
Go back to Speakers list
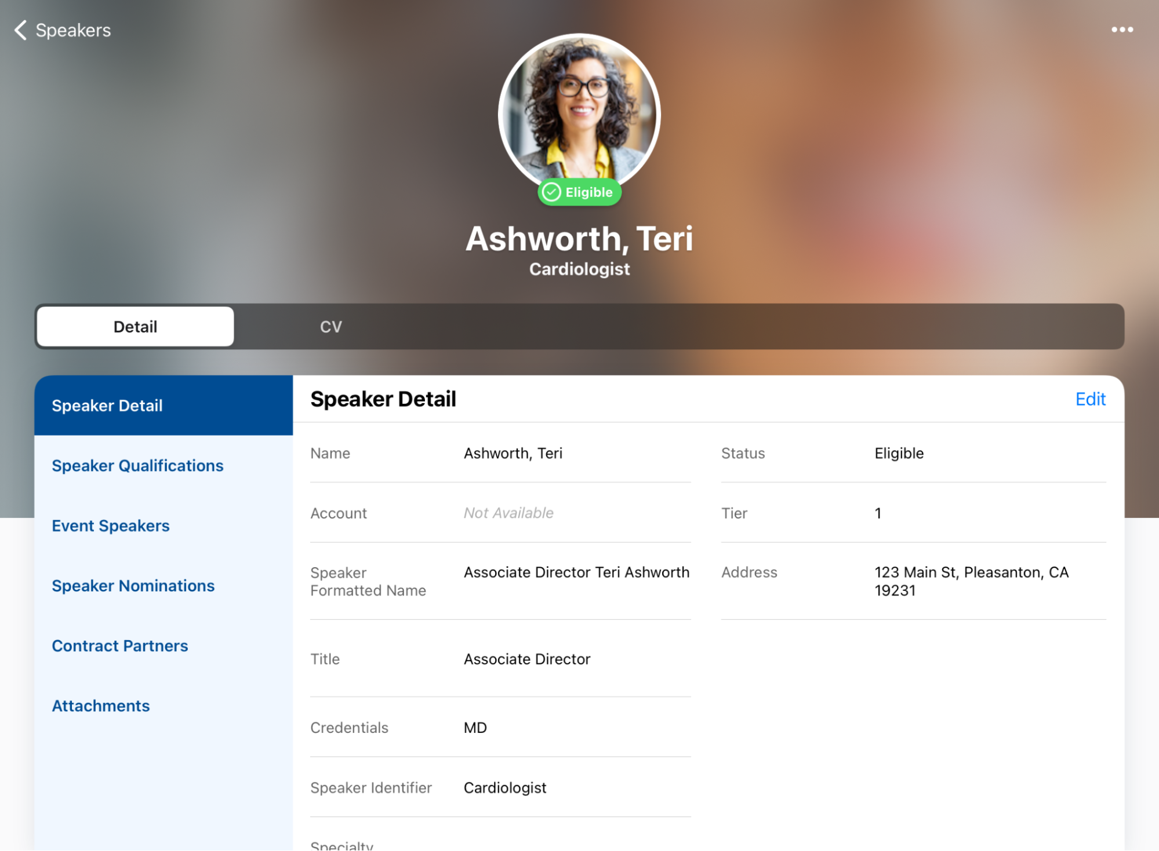pyautogui.click(x=73, y=30)
